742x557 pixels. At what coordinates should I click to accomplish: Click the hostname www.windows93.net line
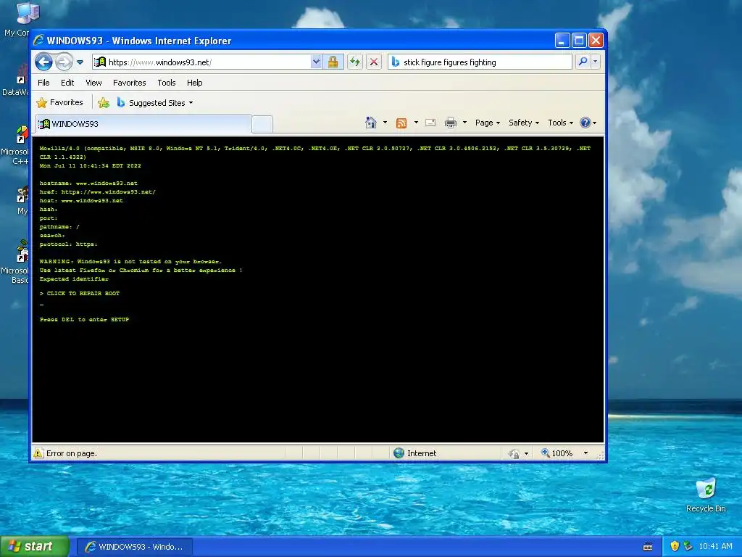point(88,183)
